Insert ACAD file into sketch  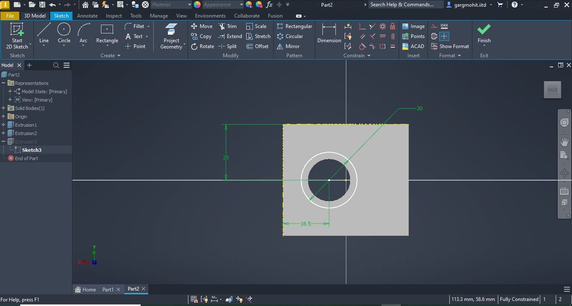[x=413, y=46]
